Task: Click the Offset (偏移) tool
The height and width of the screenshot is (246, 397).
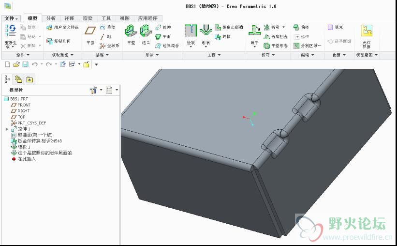Action: click(x=301, y=27)
